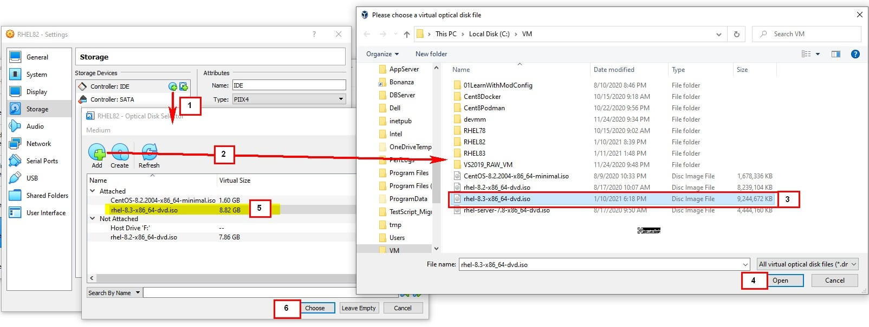This screenshot has width=869, height=327.
Task: Collapse the Not Attached group in media list
Action: point(92,219)
